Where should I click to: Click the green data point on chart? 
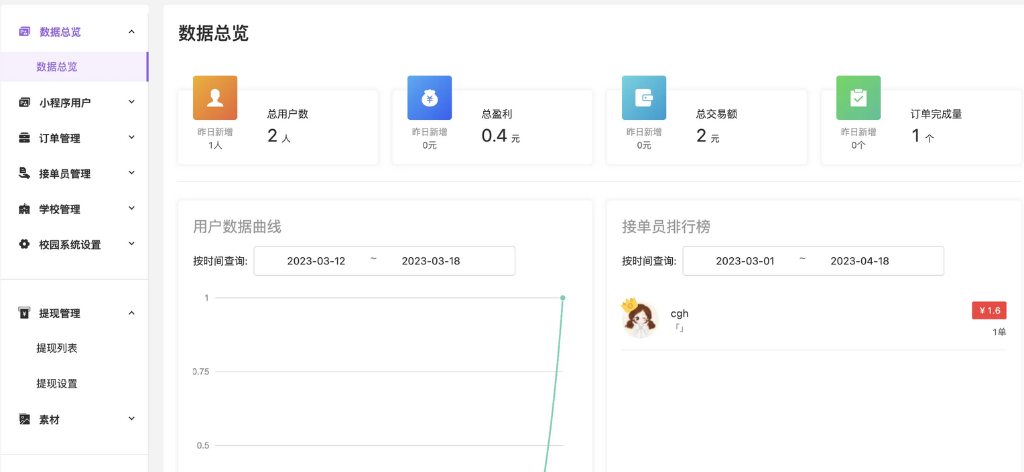click(562, 298)
